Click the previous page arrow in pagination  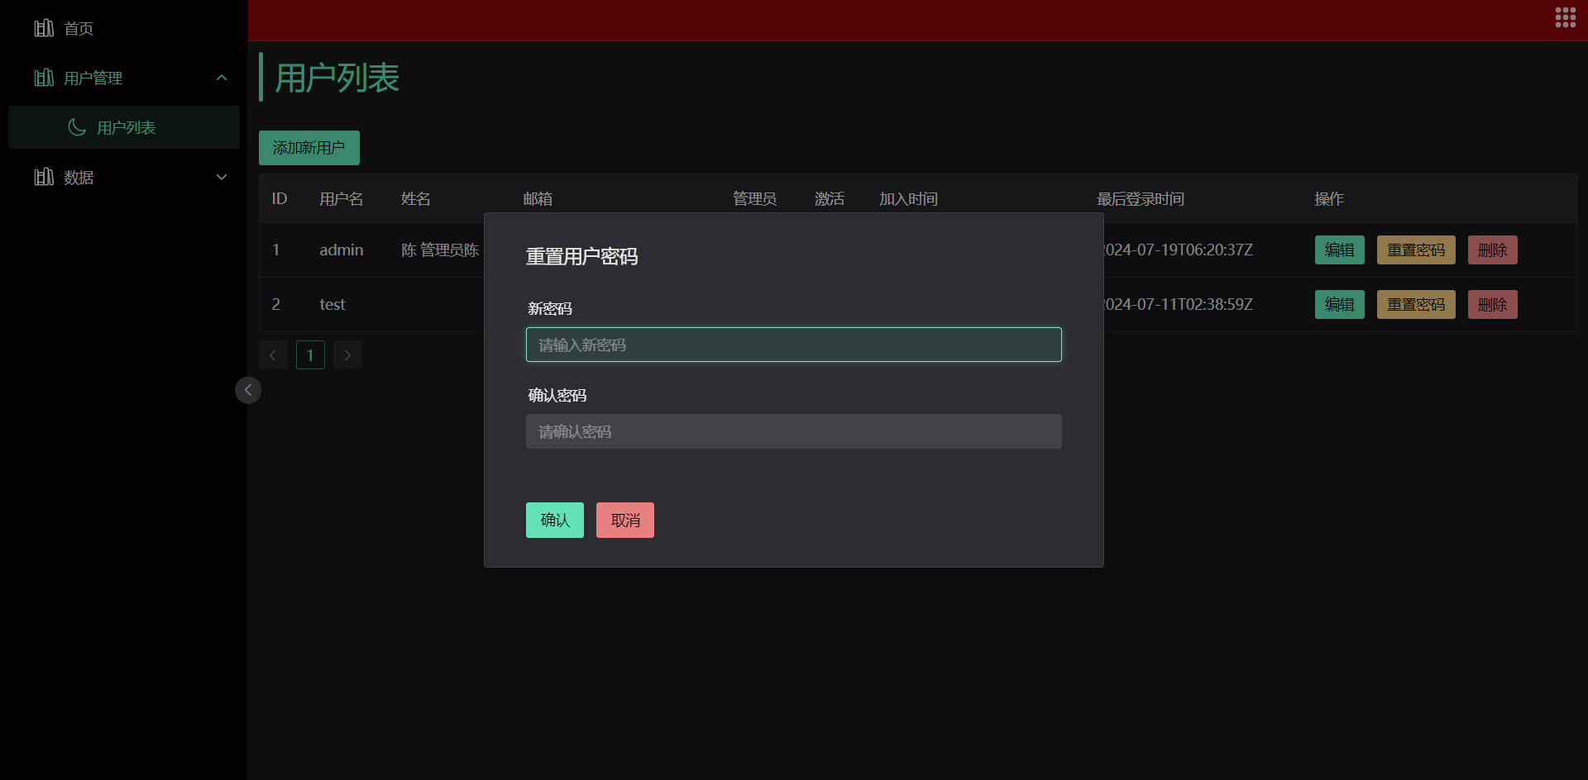click(273, 354)
